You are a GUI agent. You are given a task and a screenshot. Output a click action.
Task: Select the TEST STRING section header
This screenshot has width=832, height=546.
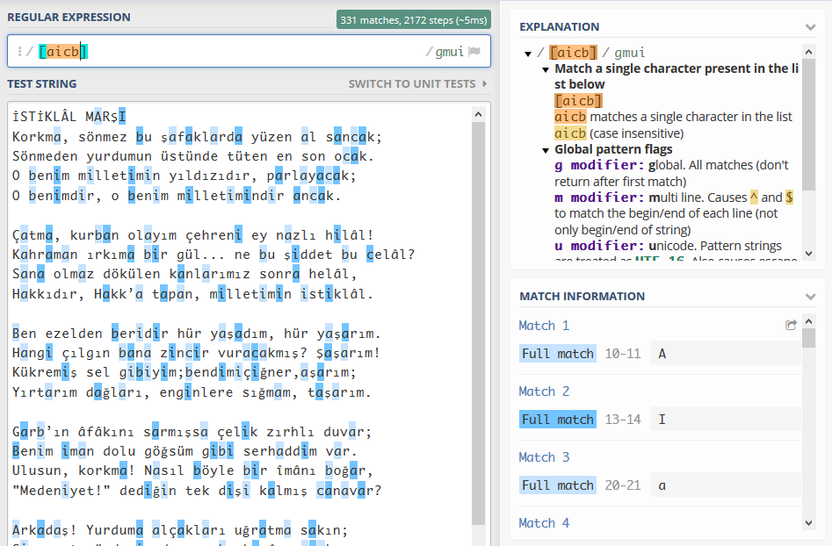point(42,83)
